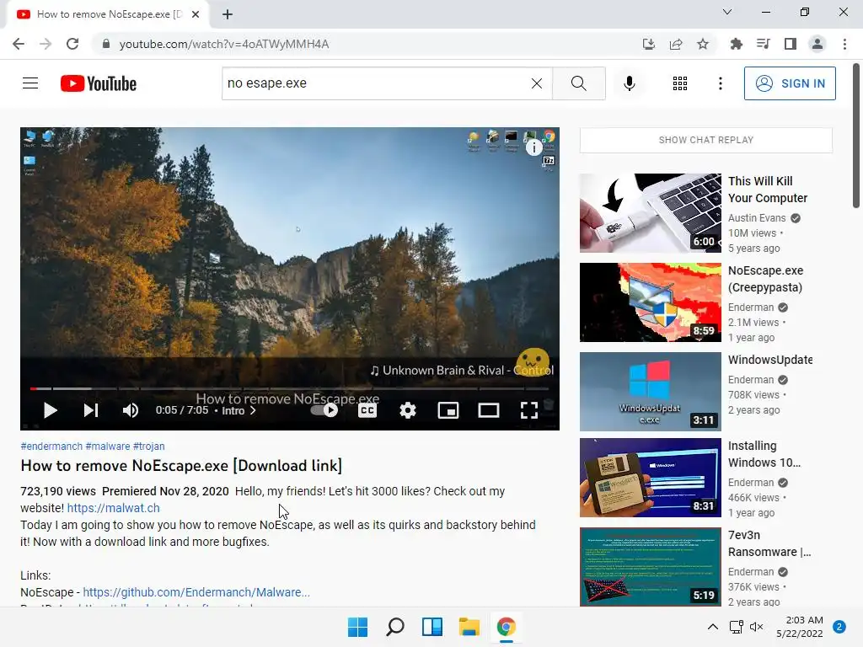
Task: Open NoEscape.exe (Creepypasta) thumbnail
Action: pyautogui.click(x=651, y=302)
